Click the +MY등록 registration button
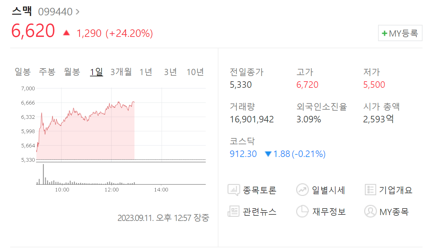This screenshot has height=250, width=433. tap(400, 33)
